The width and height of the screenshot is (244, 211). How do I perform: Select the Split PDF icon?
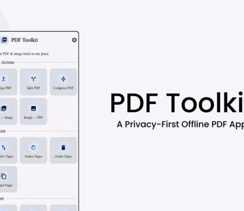[33, 79]
